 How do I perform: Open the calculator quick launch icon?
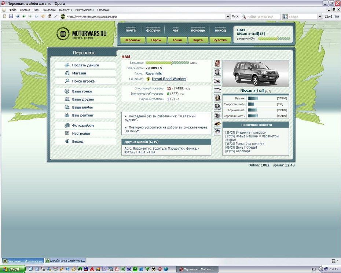(x=37, y=269)
